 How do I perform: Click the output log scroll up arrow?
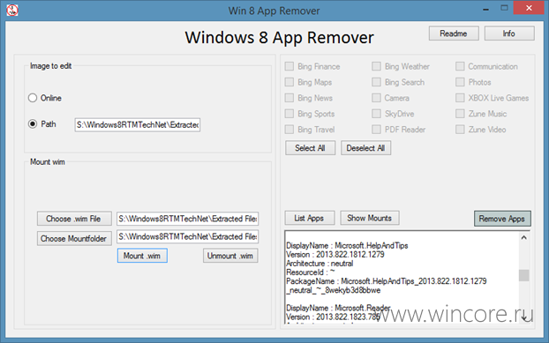tap(523, 238)
